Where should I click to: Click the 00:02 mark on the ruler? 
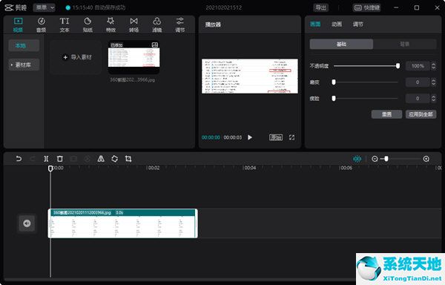[153, 168]
